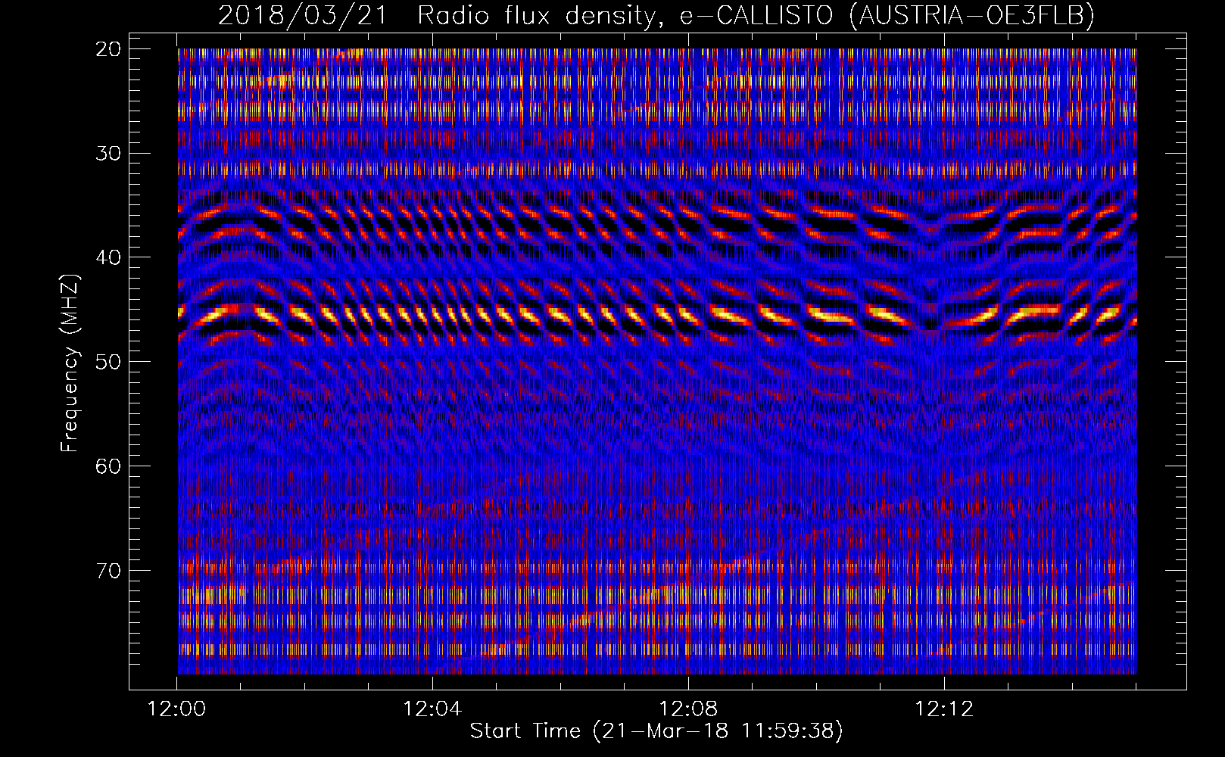1225x757 pixels.
Task: Click the '12:12' time tick label
Action: (x=944, y=709)
